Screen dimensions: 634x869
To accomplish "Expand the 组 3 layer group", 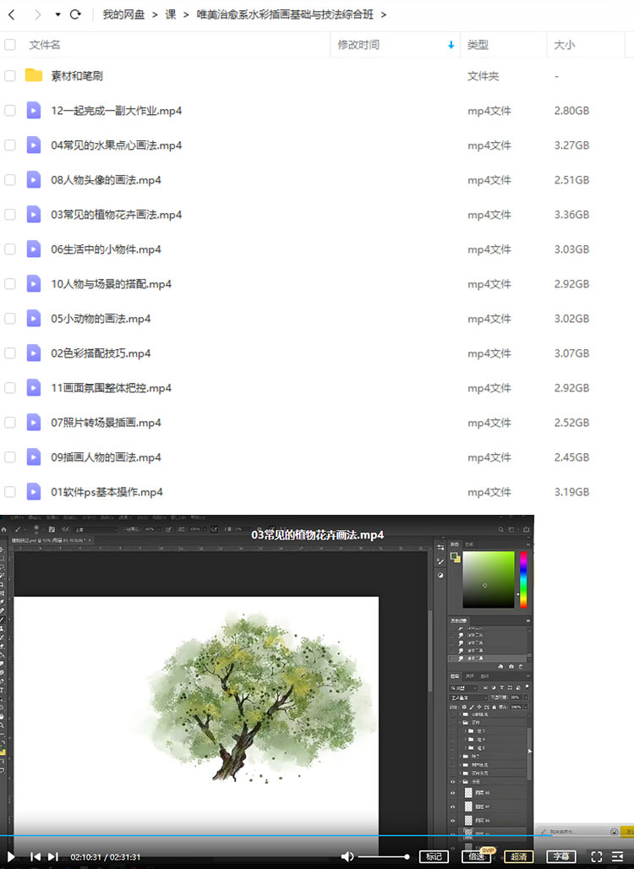I will (x=465, y=731).
